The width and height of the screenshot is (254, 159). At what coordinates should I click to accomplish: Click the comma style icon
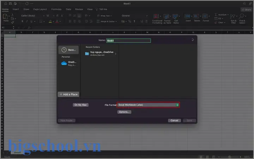(x=134, y=22)
